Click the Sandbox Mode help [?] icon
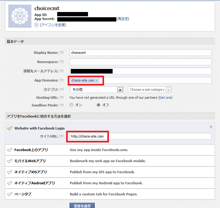220x208 pixels. click(x=62, y=105)
